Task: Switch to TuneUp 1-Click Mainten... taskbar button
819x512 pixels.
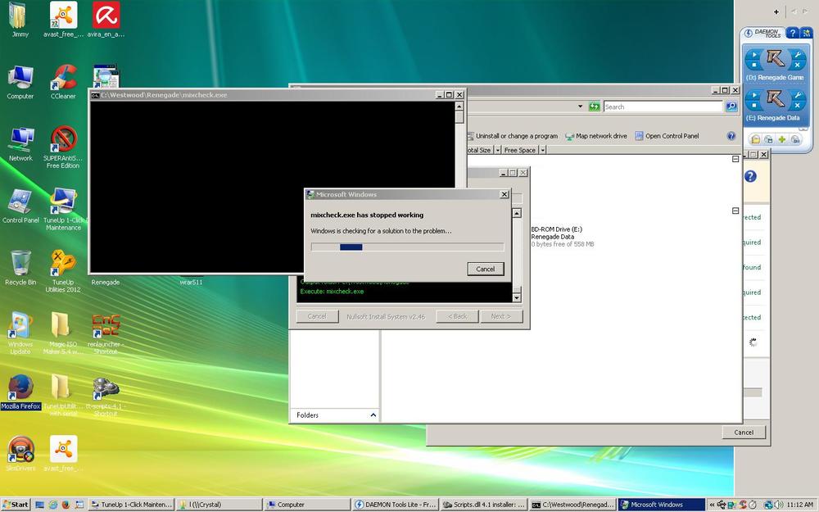Action: 130,505
